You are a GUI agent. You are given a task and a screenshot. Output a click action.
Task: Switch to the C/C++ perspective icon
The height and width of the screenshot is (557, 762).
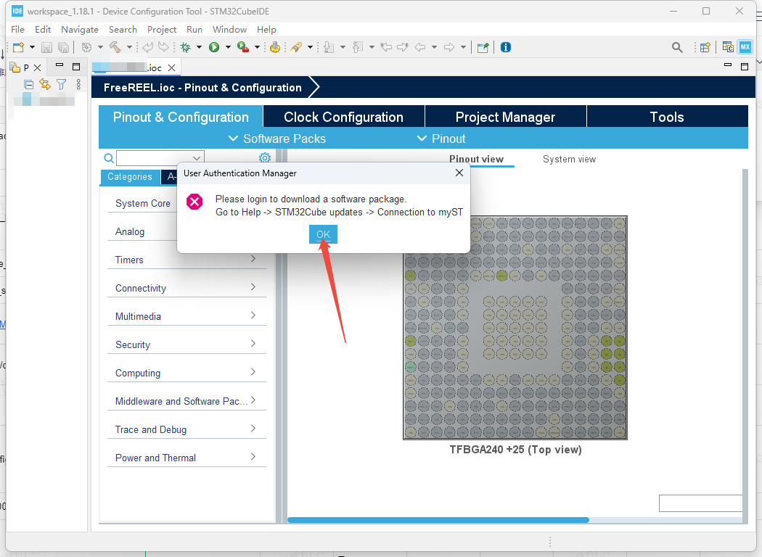pyautogui.click(x=728, y=47)
